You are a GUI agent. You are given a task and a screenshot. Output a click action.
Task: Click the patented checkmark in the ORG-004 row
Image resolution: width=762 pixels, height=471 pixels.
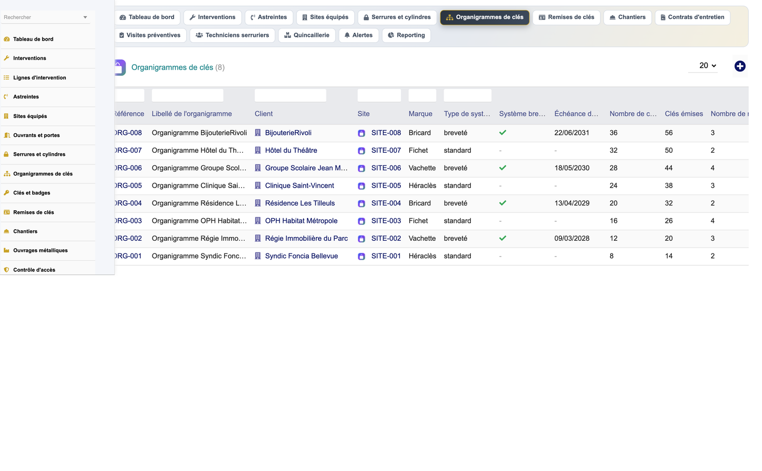(x=503, y=203)
